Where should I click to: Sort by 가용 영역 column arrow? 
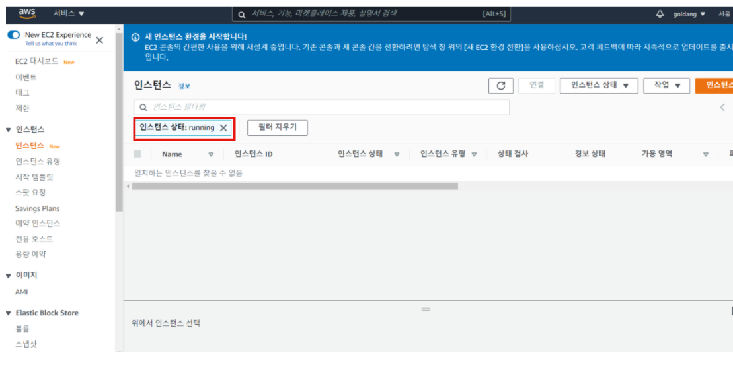click(x=706, y=154)
